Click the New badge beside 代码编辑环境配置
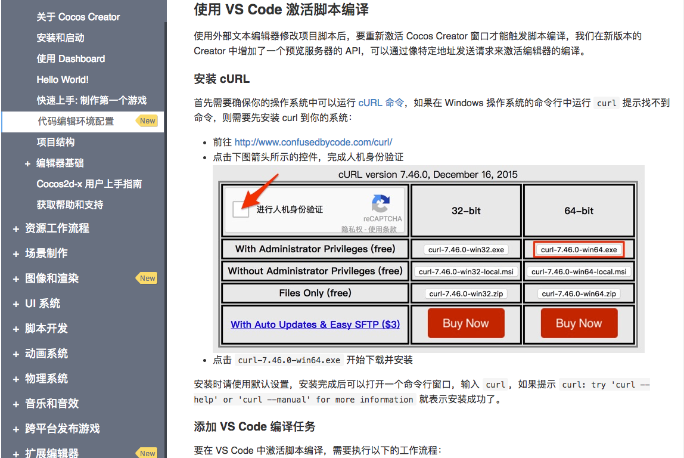Screen dimensions: 684x458 click(x=147, y=121)
